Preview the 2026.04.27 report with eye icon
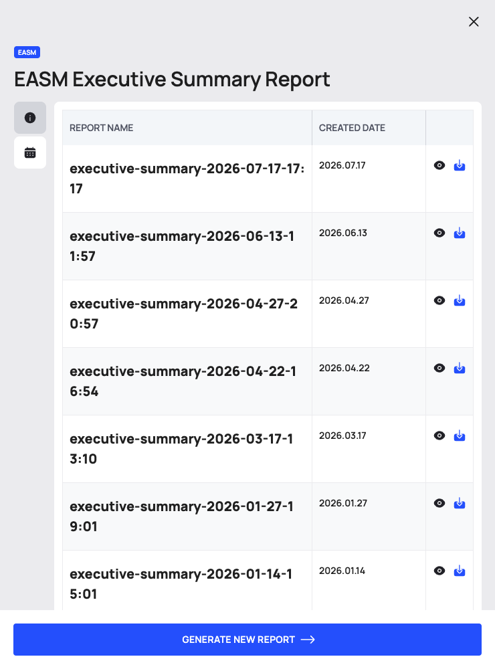The image size is (495, 669). (x=439, y=300)
